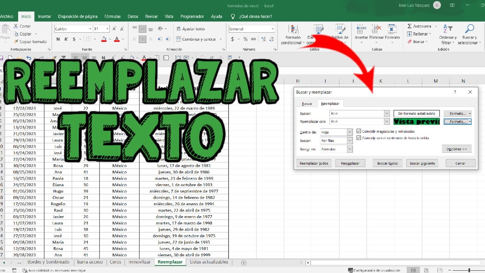Click the Borrar eraser icon

pos(410,42)
